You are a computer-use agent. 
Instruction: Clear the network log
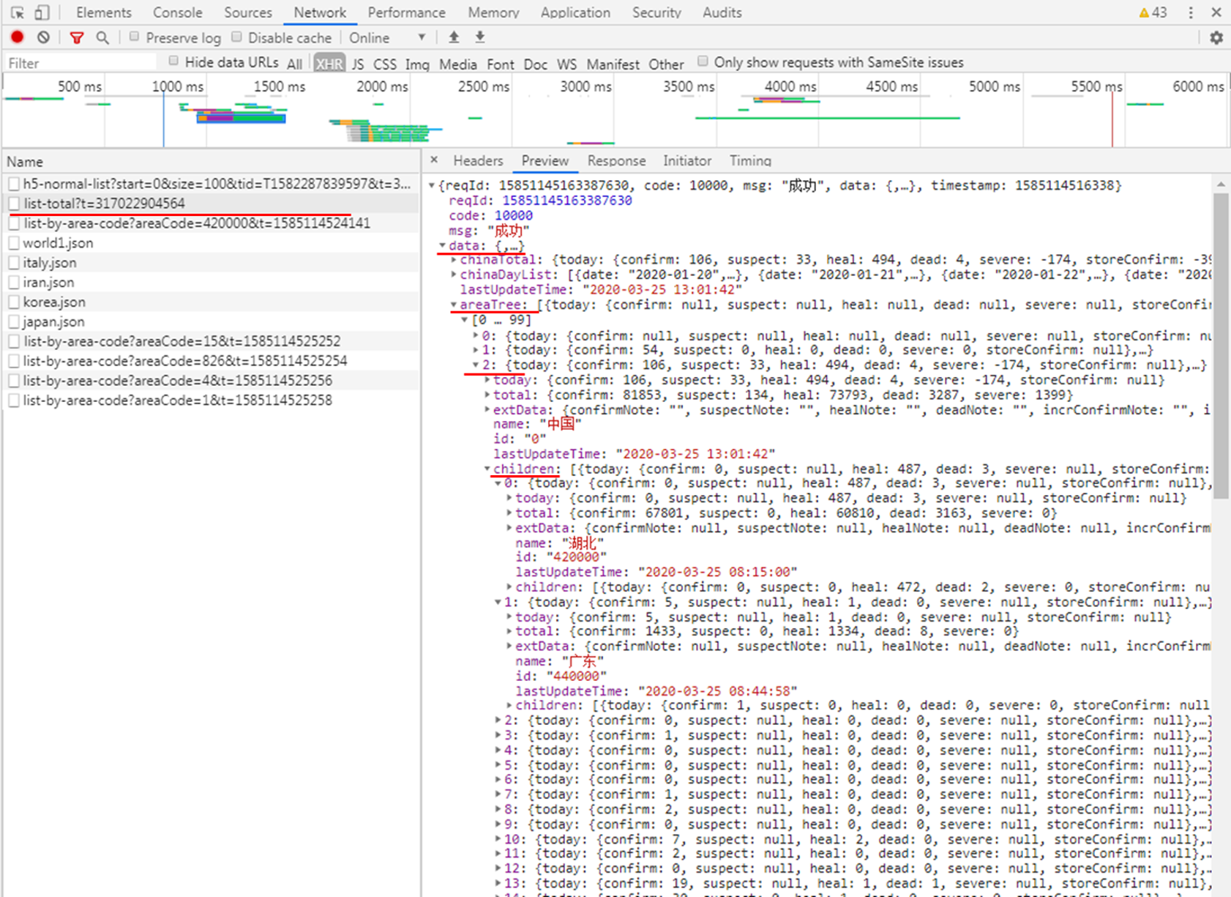click(44, 37)
